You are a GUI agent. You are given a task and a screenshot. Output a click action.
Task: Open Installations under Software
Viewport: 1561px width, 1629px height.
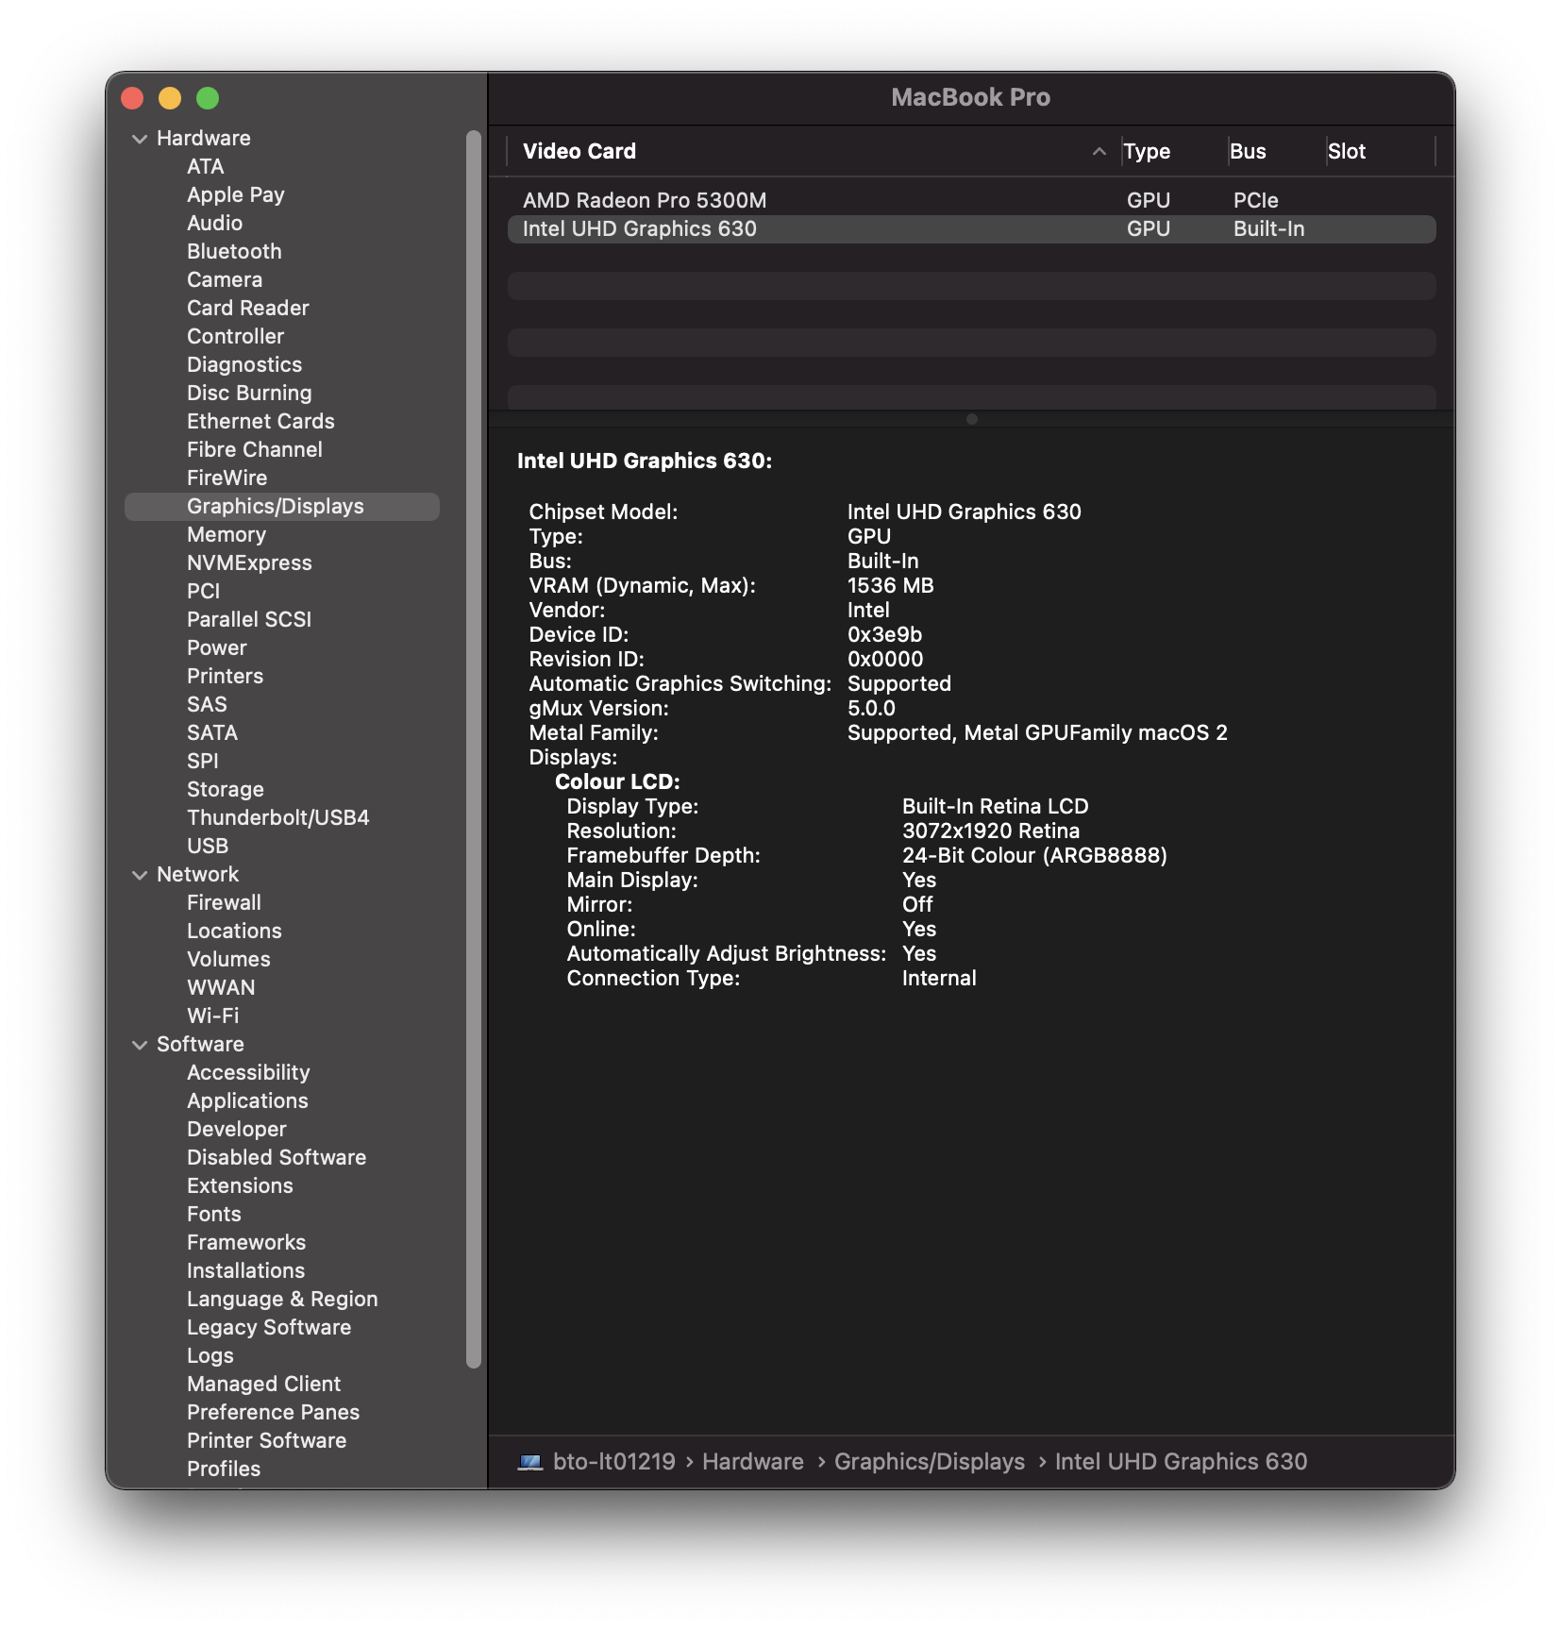click(x=245, y=1271)
